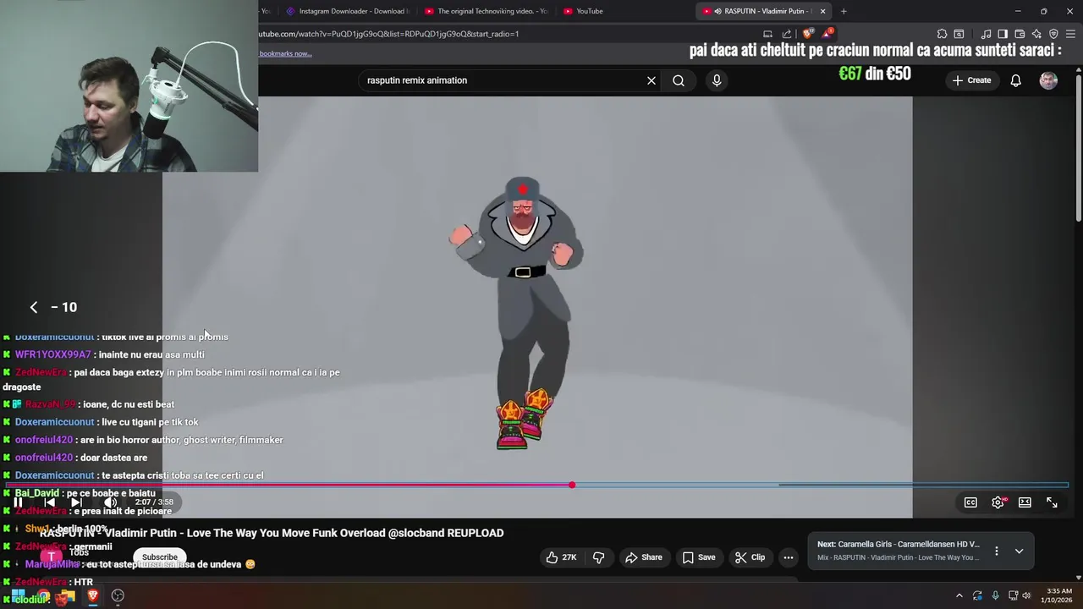This screenshot has height=609, width=1083.
Task: Enter full screen mode in player
Action: point(1052,502)
